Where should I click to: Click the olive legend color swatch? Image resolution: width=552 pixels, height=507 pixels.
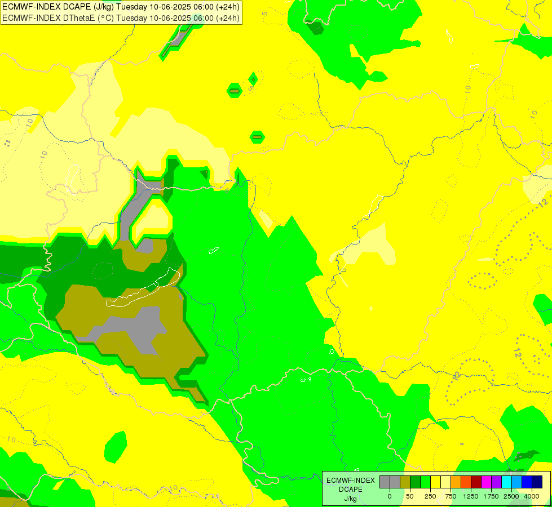click(x=405, y=482)
